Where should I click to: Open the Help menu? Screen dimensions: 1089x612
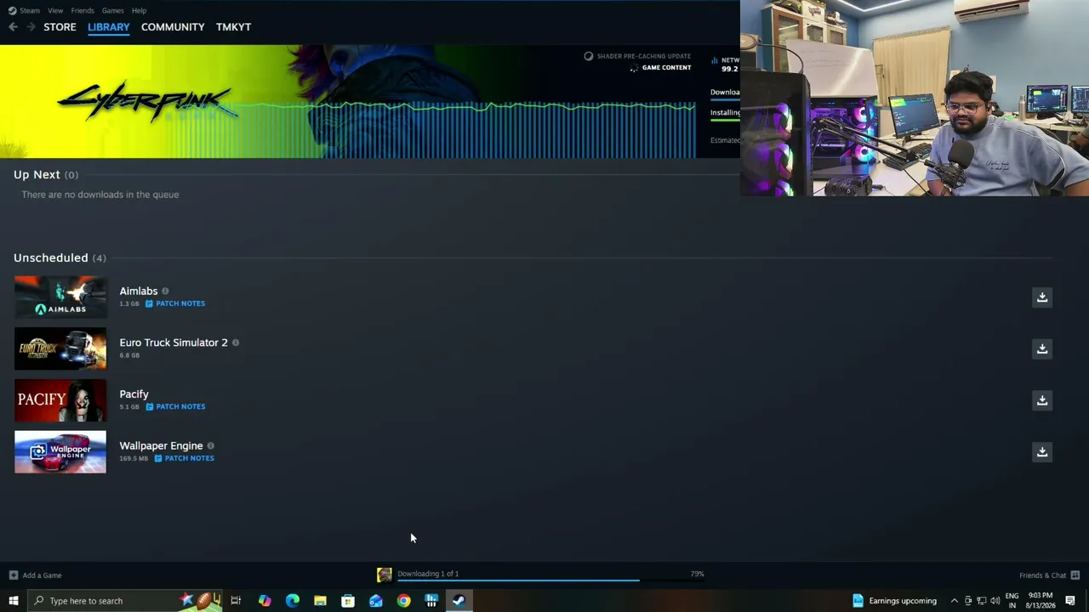(139, 10)
